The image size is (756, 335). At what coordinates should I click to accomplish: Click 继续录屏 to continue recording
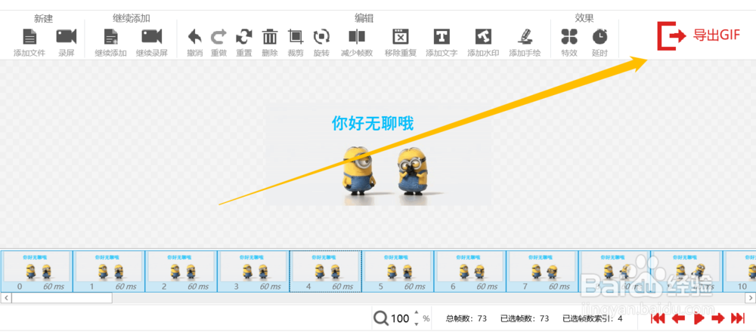[x=151, y=37]
